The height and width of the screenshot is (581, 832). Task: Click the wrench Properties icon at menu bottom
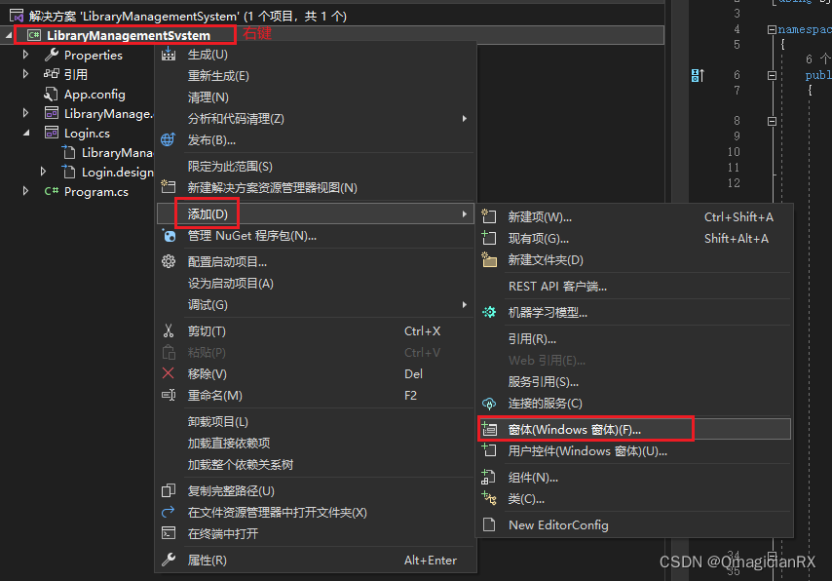pyautogui.click(x=169, y=560)
